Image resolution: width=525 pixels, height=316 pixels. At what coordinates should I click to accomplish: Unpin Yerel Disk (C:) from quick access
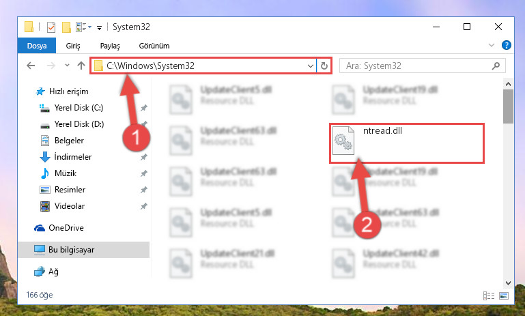(143, 108)
